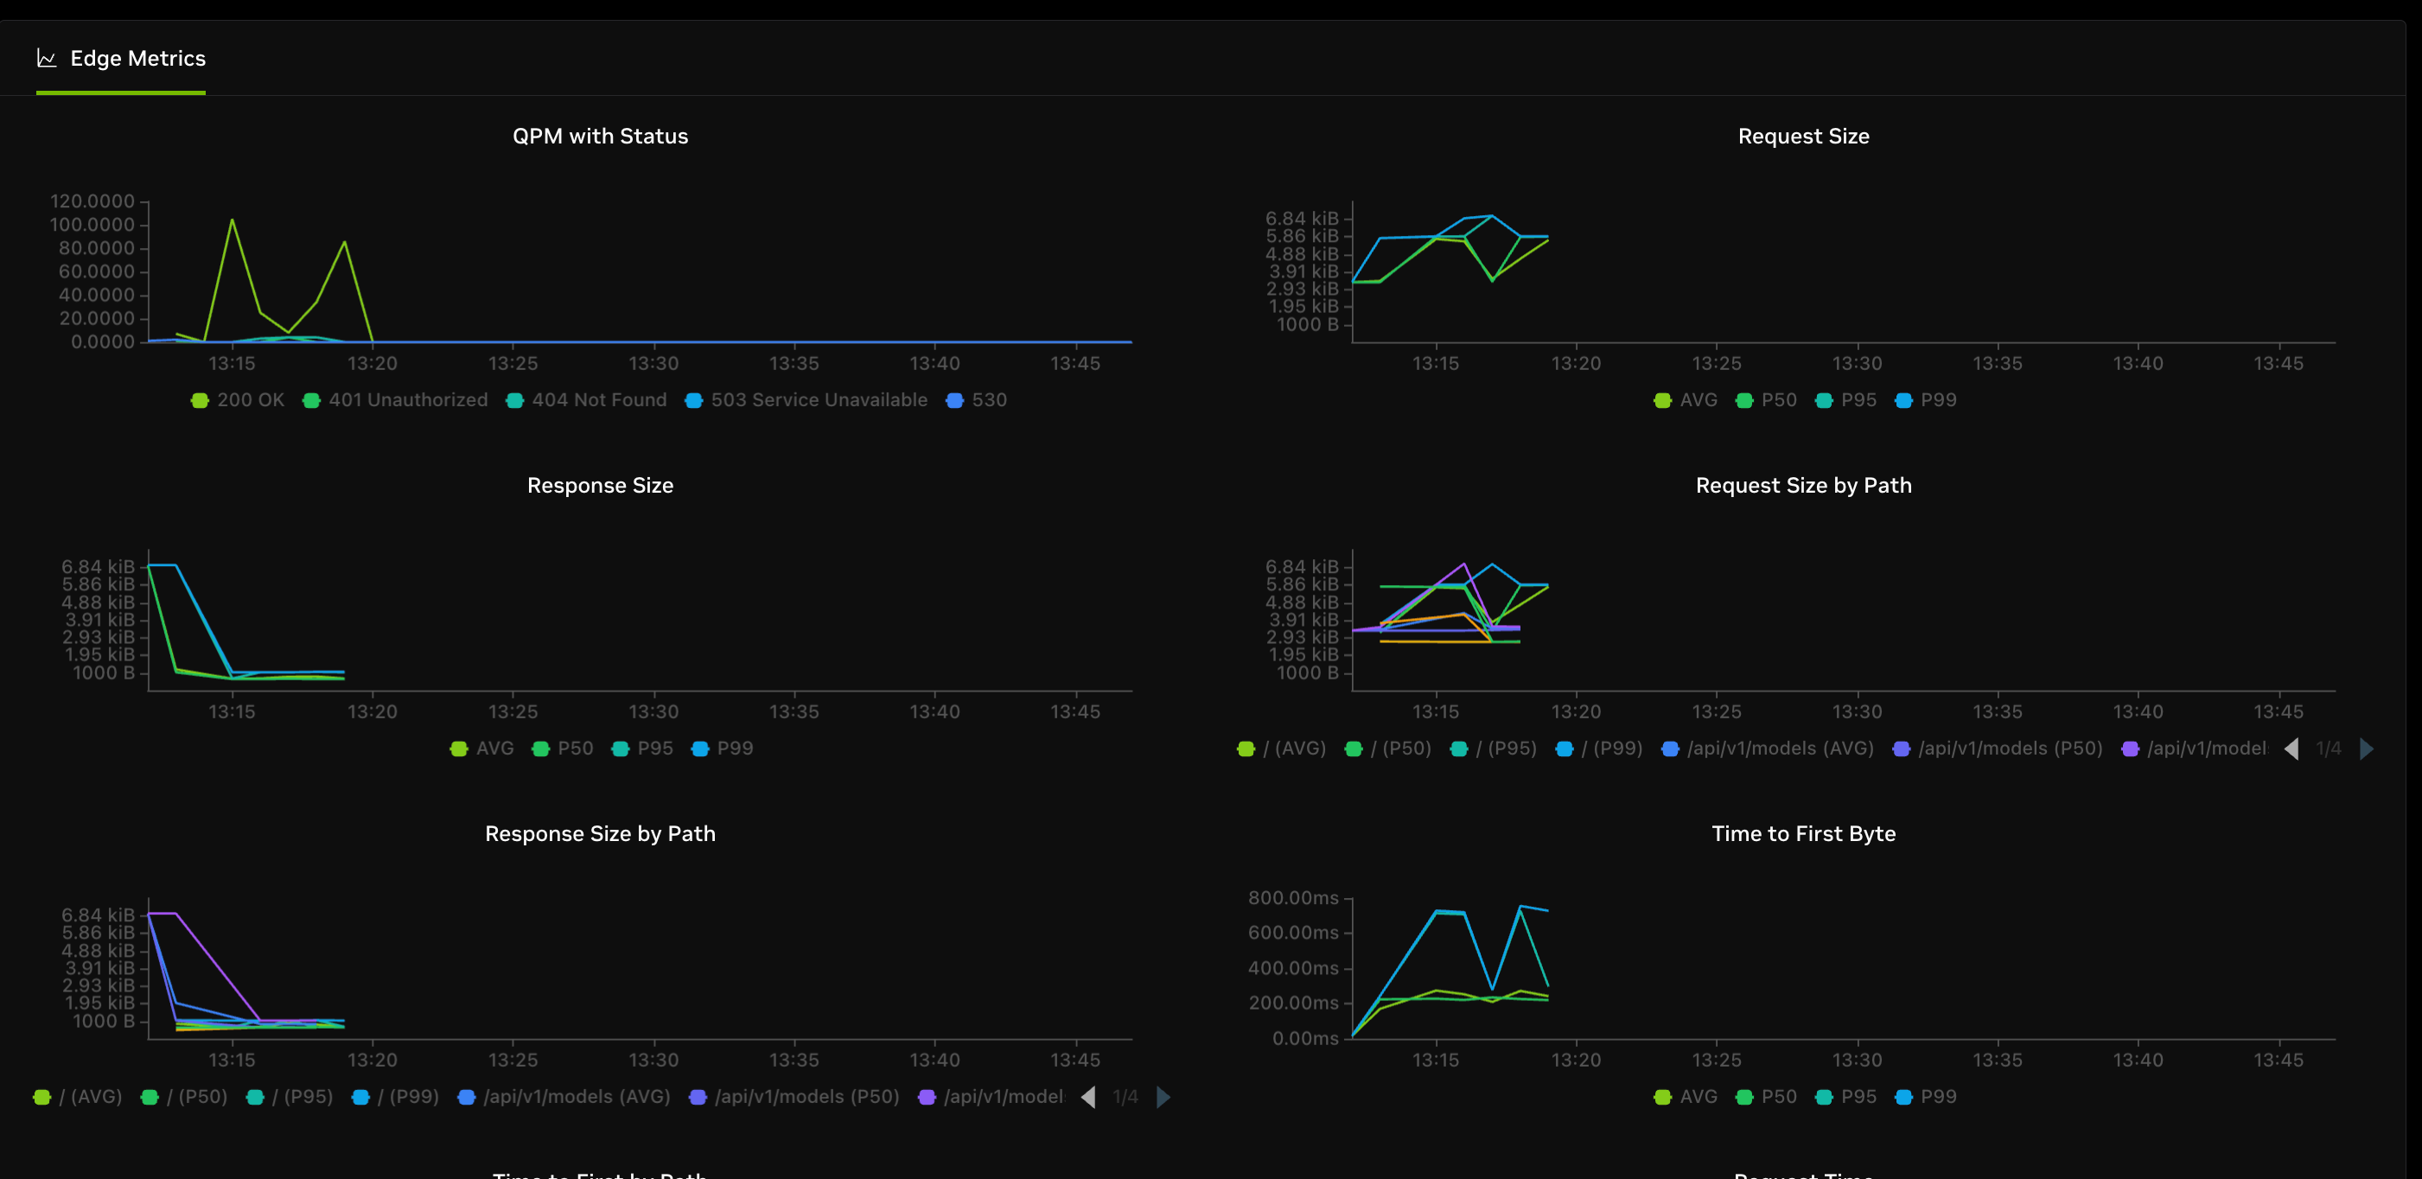Image resolution: width=2422 pixels, height=1179 pixels.
Task: Click the 120.0000 axis label in QPM chart
Action: pos(92,201)
